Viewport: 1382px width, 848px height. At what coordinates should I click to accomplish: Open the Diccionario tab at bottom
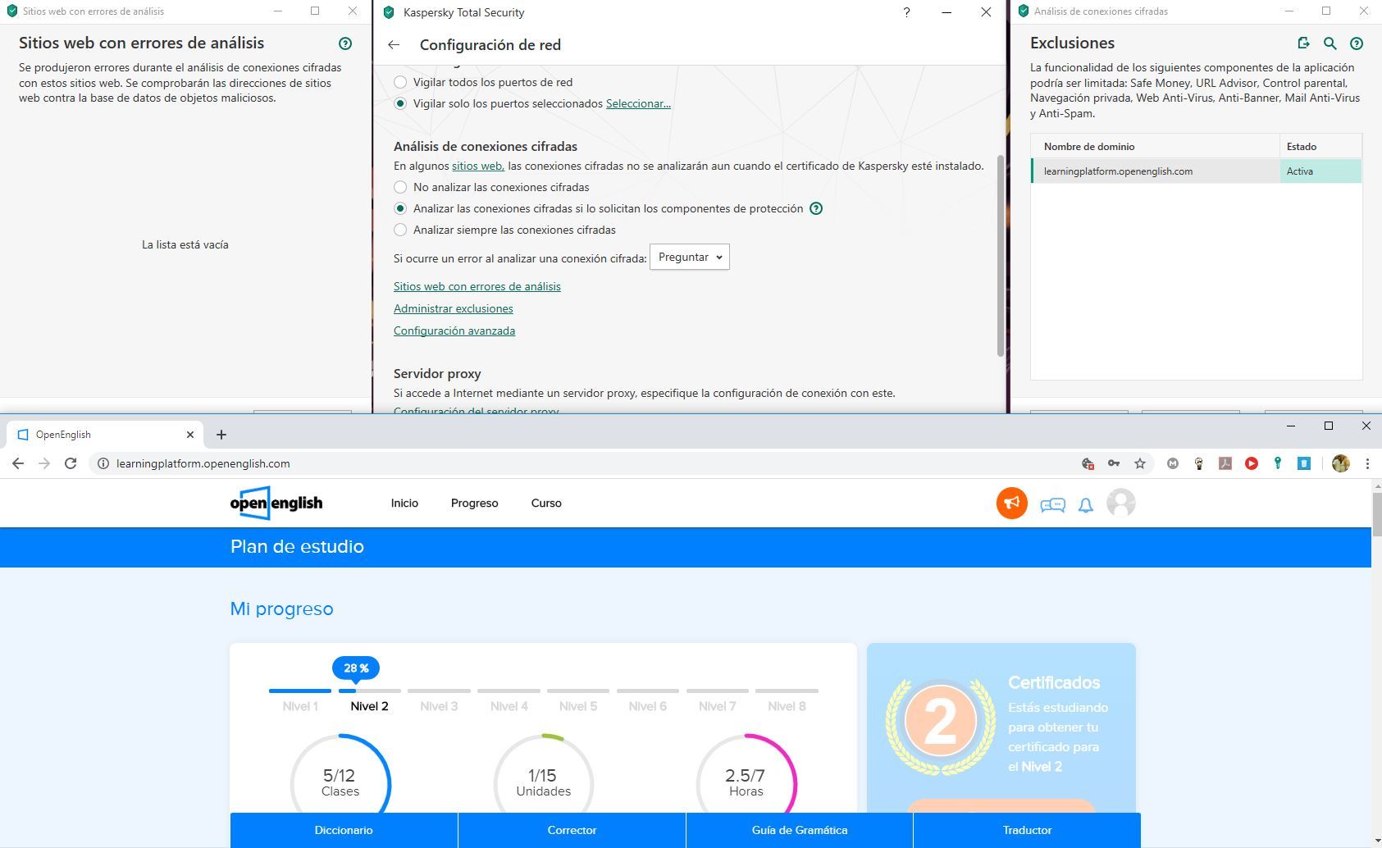coord(344,830)
